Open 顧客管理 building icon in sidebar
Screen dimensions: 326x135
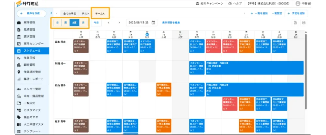click(19, 65)
